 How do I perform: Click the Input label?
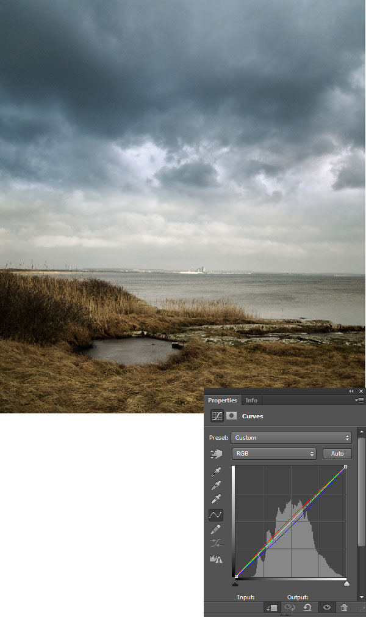pyautogui.click(x=245, y=597)
